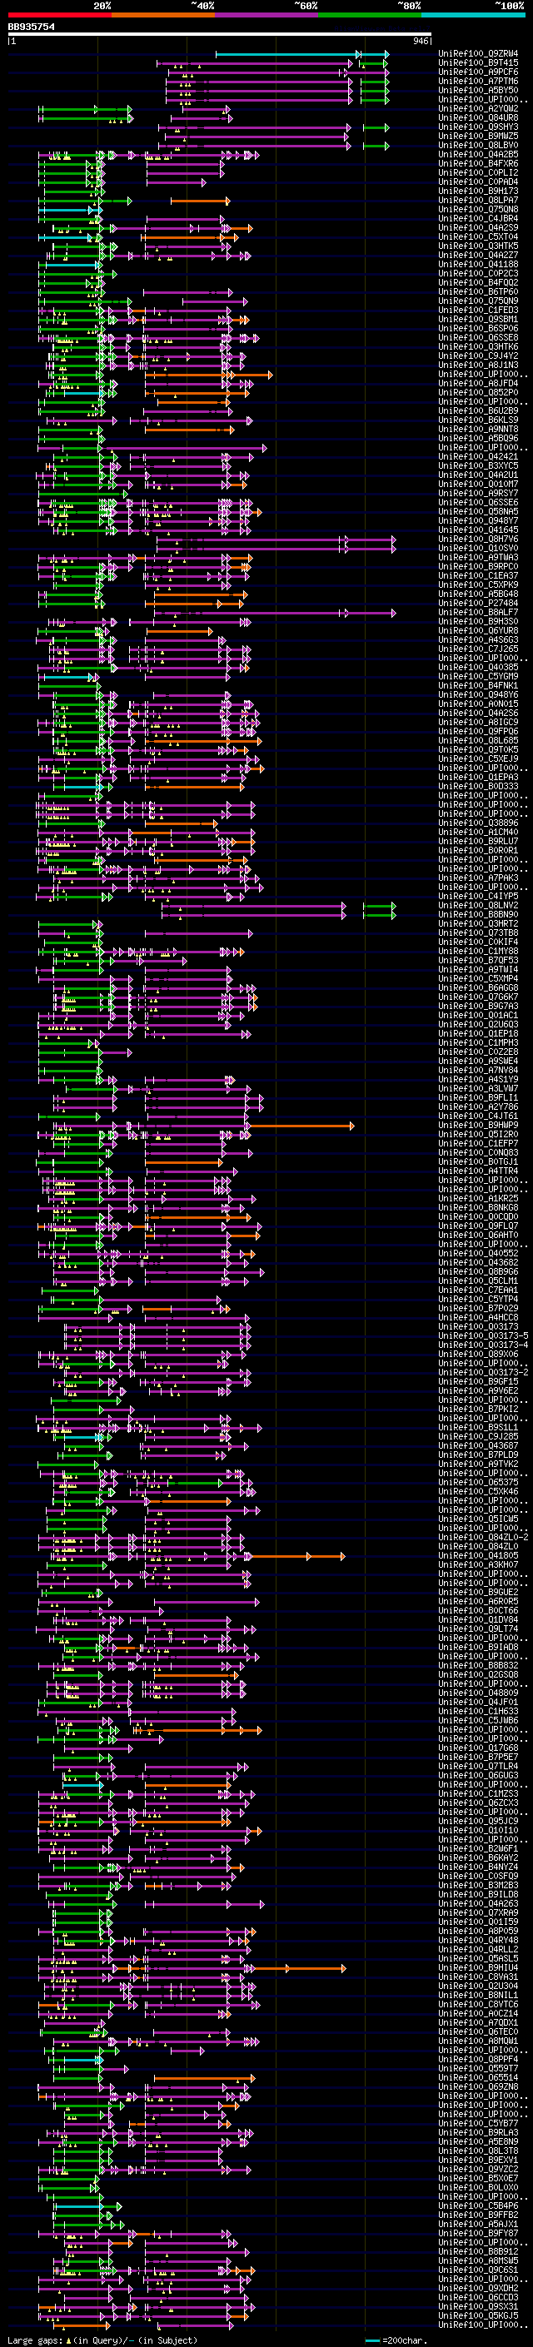This screenshot has height=2347, width=533.
Task: Click the UniRef100_Q40552 label
Action: 478,1254
